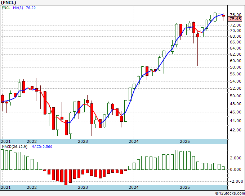This screenshot has height=196, width=245.
Task: Click the MACD:0.560 value readout
Action: point(42,147)
